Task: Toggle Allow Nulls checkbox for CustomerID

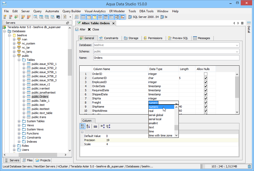Action: tap(206, 78)
